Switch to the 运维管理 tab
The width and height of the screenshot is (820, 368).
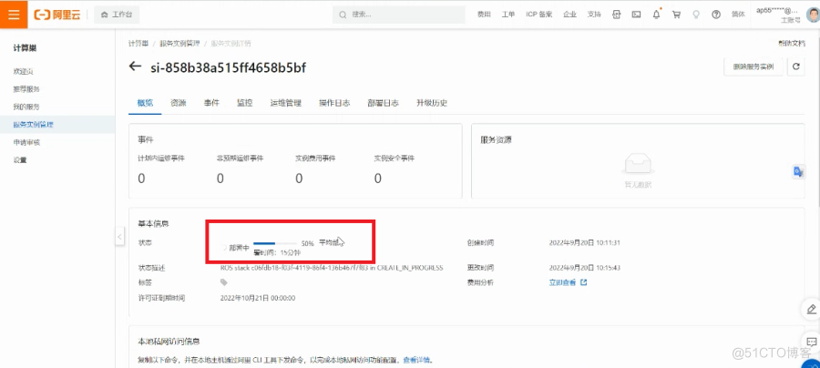click(285, 103)
